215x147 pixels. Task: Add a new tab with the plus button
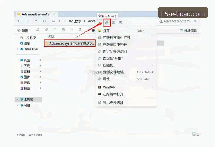click(62, 14)
